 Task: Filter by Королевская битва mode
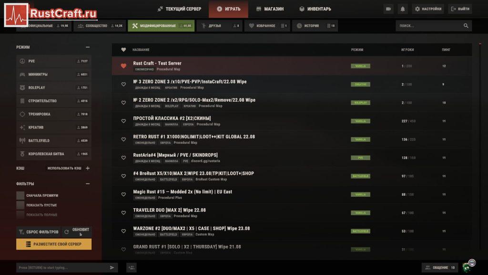point(54,154)
